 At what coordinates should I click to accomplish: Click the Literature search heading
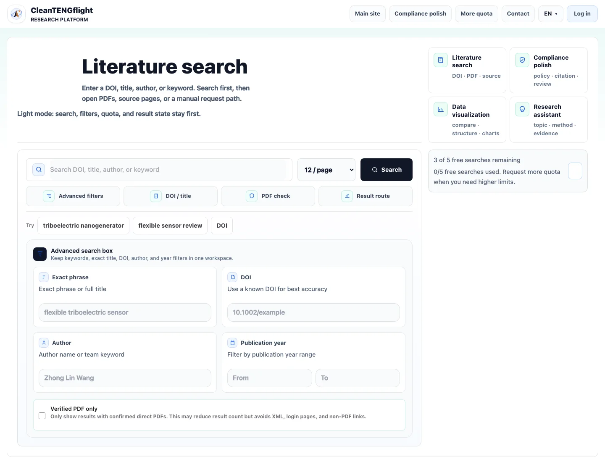(x=165, y=67)
